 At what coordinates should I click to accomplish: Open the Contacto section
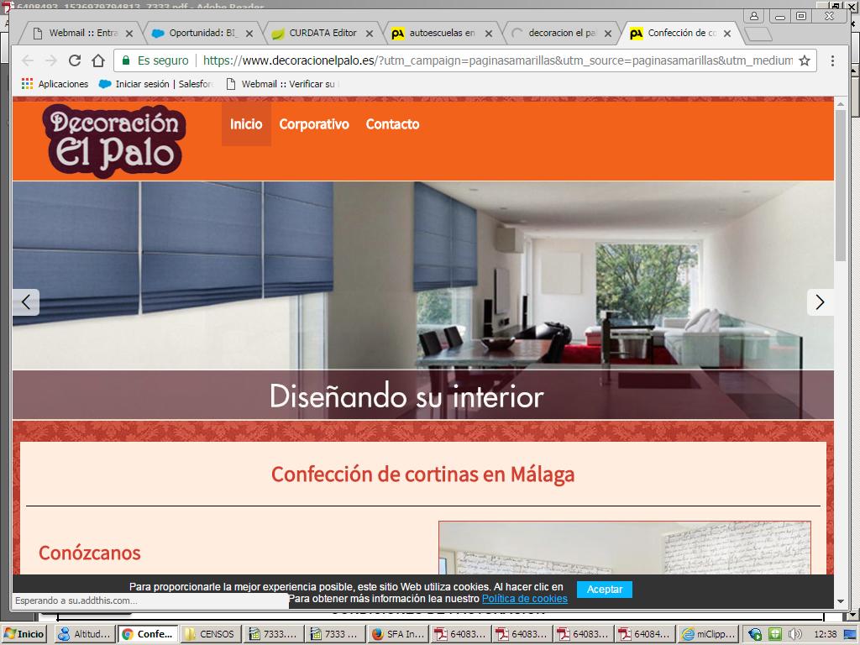coord(392,124)
